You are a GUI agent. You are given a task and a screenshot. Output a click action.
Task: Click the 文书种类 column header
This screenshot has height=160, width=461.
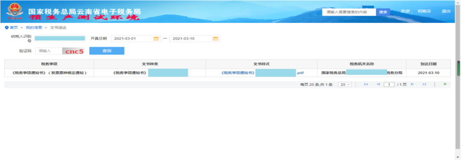(x=150, y=64)
